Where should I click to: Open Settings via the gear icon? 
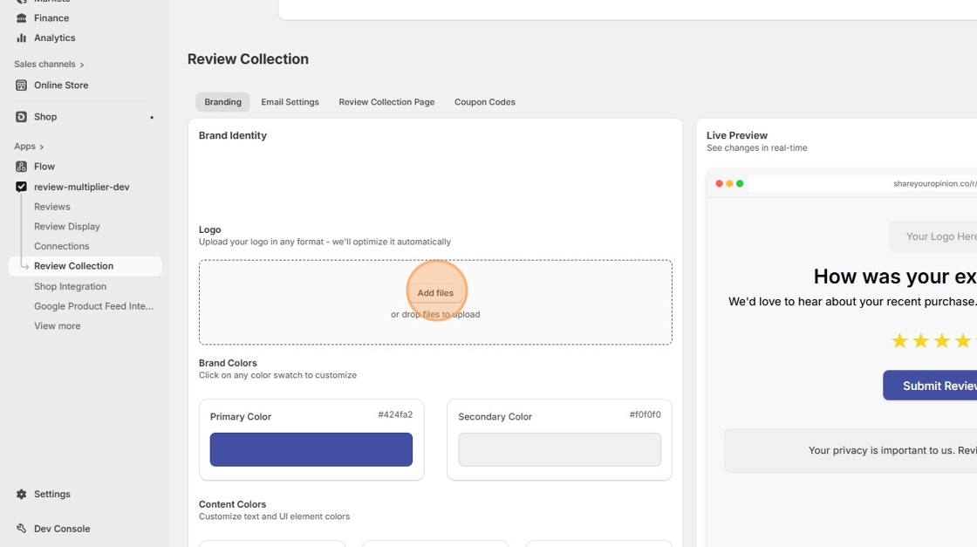[22, 495]
